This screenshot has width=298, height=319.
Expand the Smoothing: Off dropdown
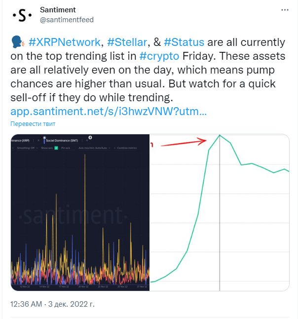[x=26, y=148]
